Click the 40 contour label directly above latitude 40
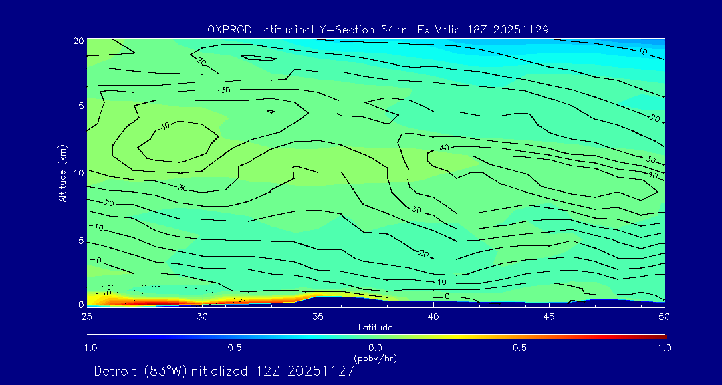The image size is (722, 385). (444, 148)
